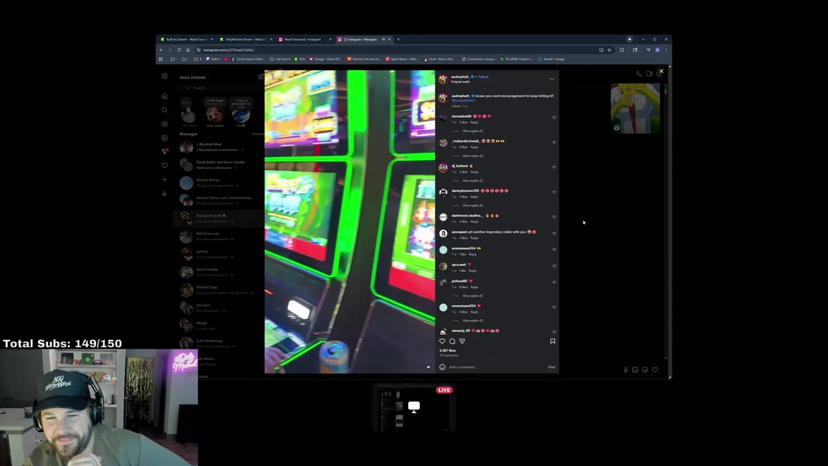The width and height of the screenshot is (828, 466).
Task: Reply to azurapast's comment
Action: point(474,238)
